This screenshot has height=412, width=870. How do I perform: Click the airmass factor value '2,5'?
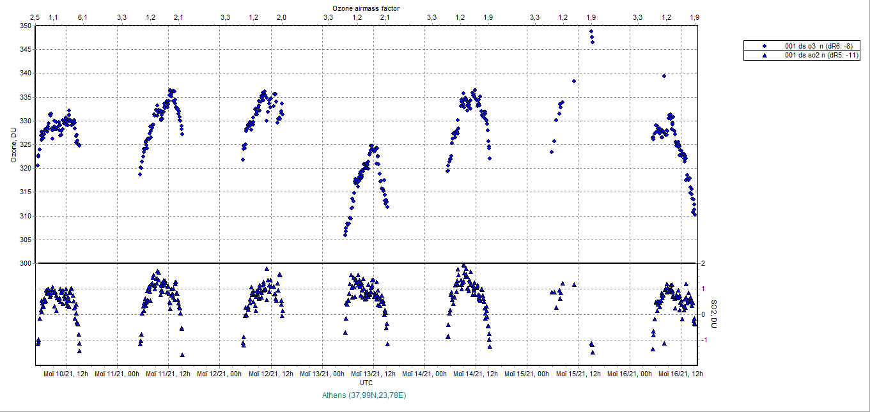(x=35, y=17)
